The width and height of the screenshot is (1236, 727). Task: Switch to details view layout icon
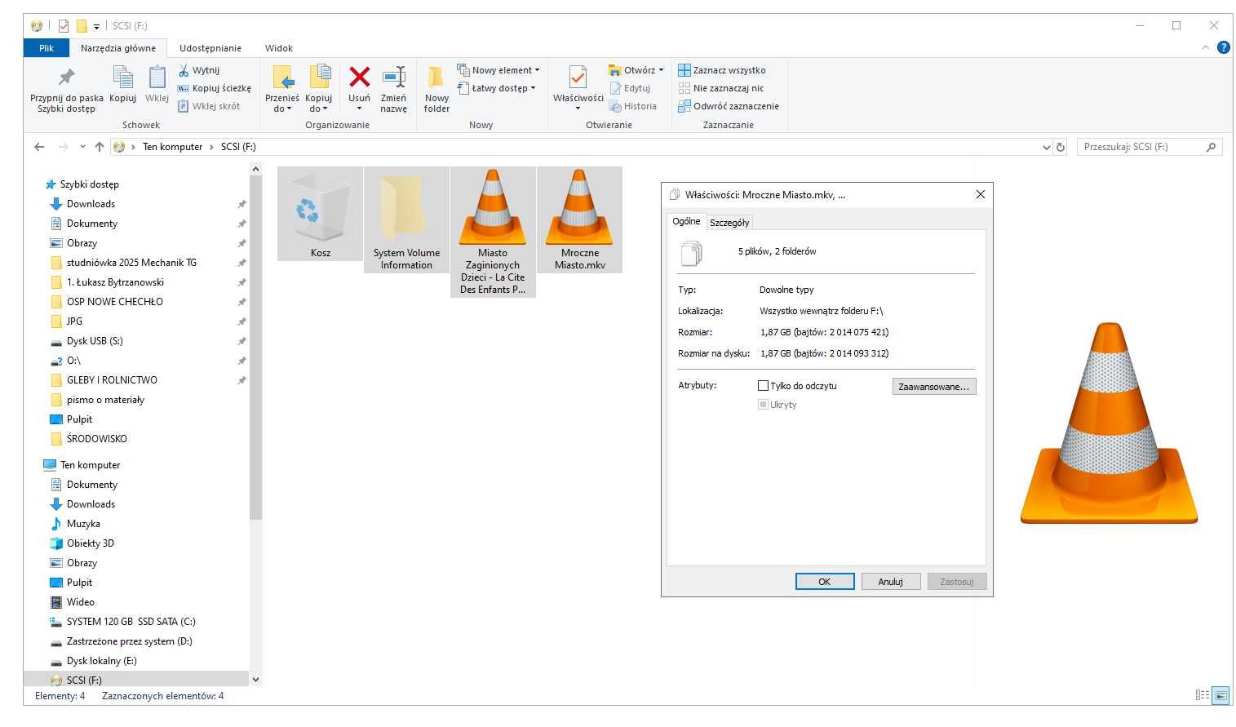pos(1202,695)
